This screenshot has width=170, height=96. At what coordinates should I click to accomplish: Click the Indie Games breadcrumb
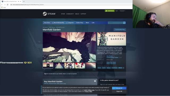[52, 27]
